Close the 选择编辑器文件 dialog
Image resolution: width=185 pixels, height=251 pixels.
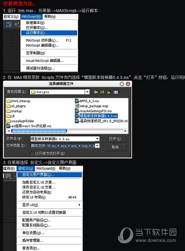coord(128,84)
